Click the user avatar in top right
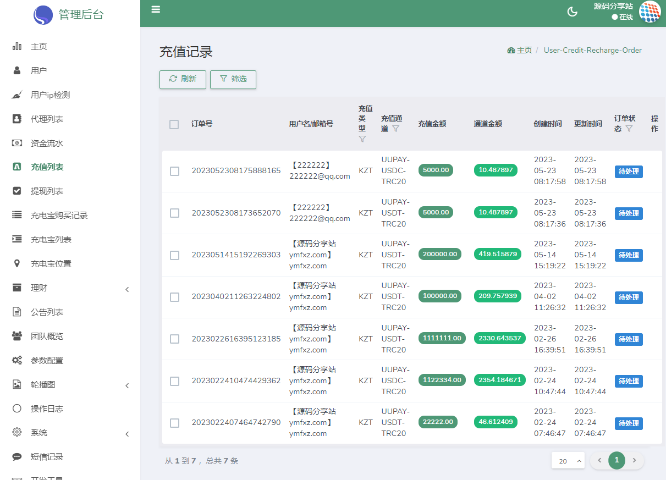 [650, 12]
